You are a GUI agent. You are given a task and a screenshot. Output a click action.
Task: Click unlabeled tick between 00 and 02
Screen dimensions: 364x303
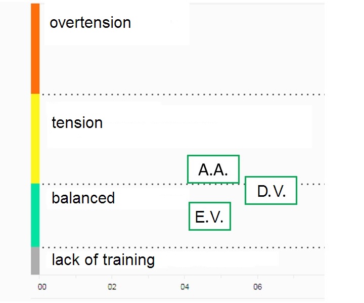76,277
